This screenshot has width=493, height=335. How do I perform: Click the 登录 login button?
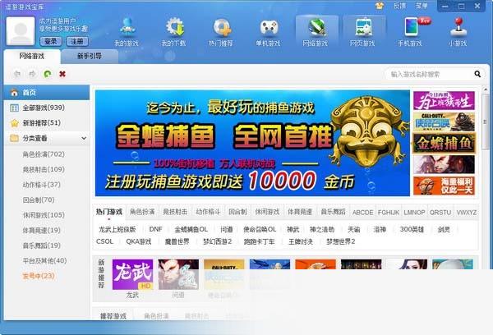pyautogui.click(x=51, y=41)
